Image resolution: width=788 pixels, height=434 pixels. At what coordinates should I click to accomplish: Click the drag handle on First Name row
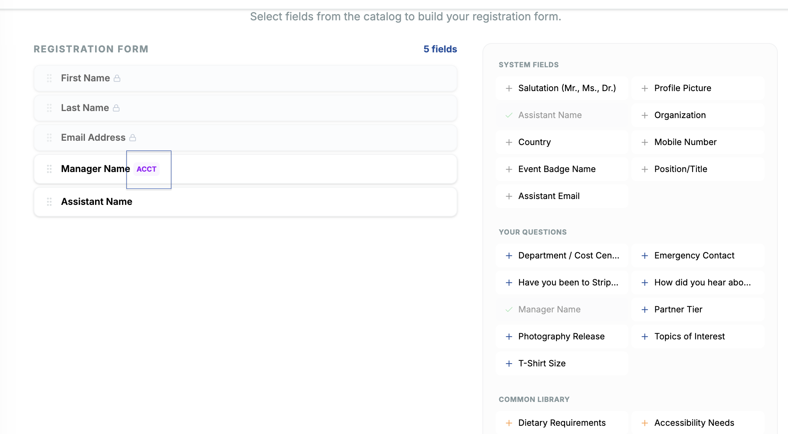click(x=49, y=78)
